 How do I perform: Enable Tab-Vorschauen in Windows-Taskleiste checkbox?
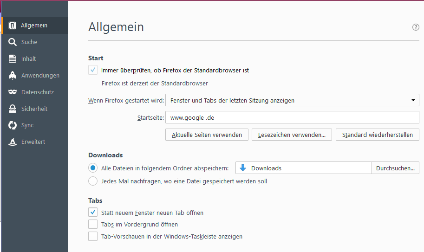[x=93, y=236]
